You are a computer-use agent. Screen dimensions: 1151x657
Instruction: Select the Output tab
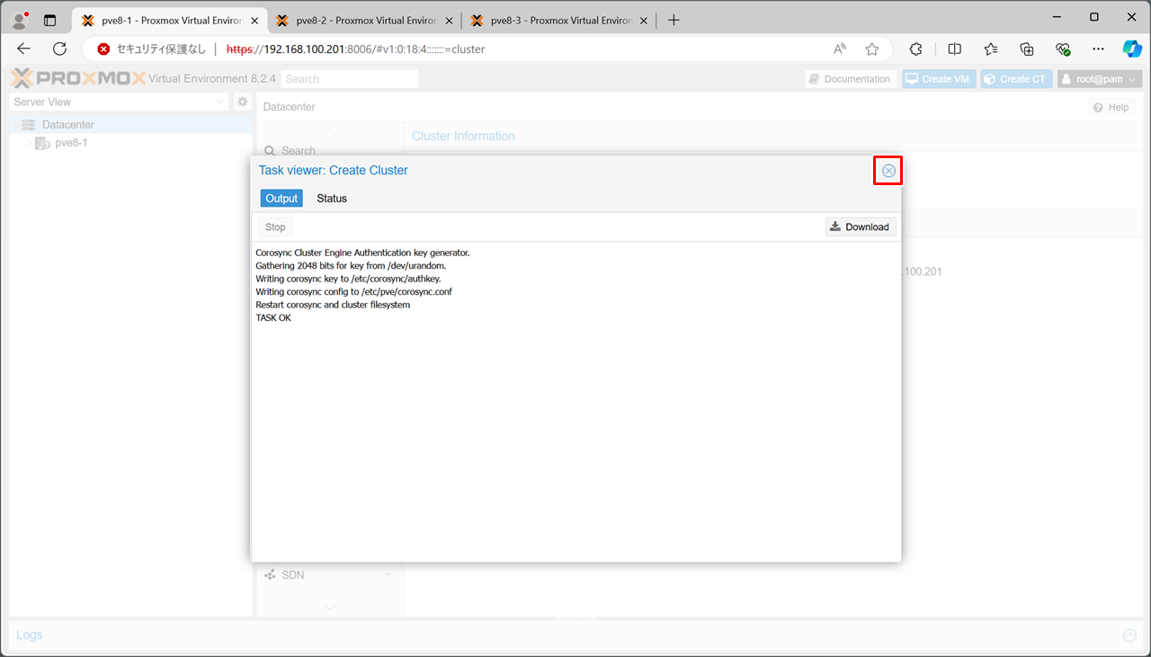[281, 199]
